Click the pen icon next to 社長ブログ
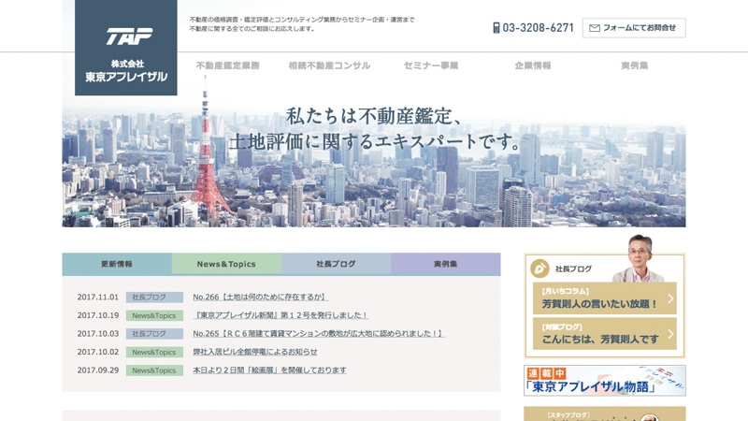This screenshot has width=748, height=421. tap(540, 269)
